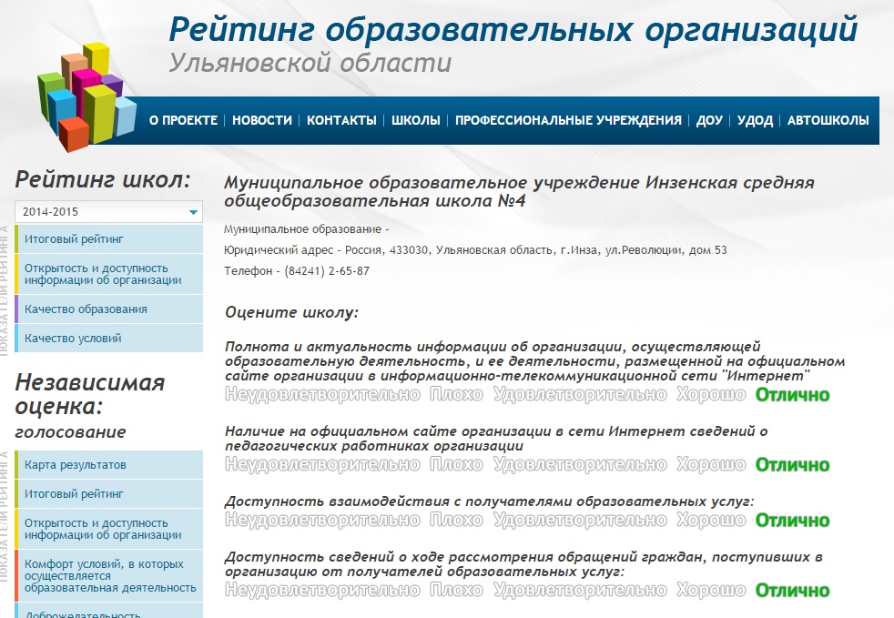Rate сведений о педагогических работниках as Хорошо
The image size is (894, 618).
(x=711, y=465)
